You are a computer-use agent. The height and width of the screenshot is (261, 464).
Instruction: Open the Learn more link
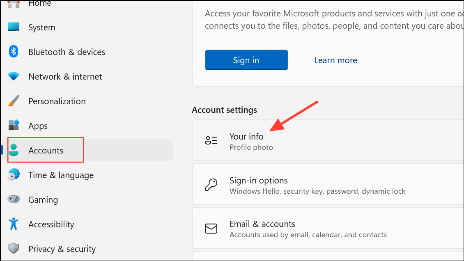(x=335, y=60)
